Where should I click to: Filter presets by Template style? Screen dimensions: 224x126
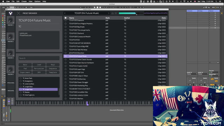pyautogui.click(x=53, y=72)
